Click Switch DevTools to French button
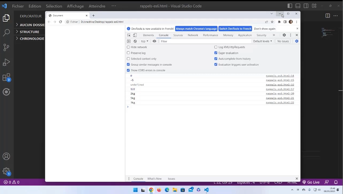This screenshot has width=343, height=194. tap(235, 29)
